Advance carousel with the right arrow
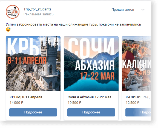158x128 pixels. 142,67
